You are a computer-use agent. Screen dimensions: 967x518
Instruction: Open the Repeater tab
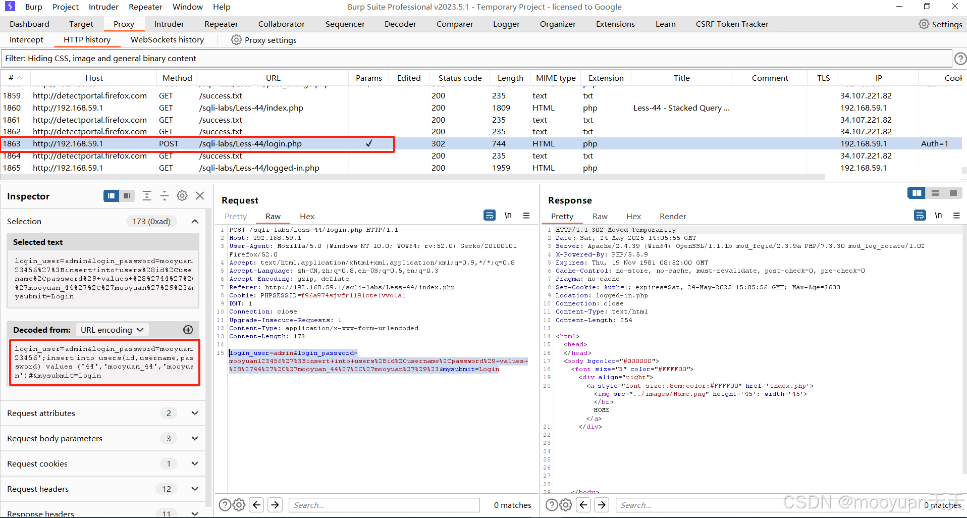pyautogui.click(x=221, y=24)
